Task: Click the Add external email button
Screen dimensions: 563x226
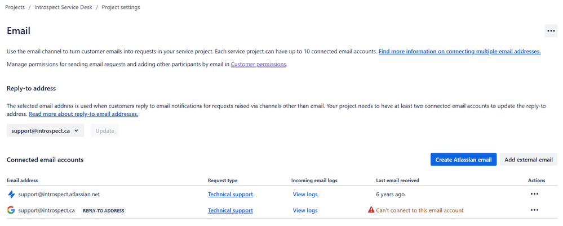Action: (x=528, y=160)
